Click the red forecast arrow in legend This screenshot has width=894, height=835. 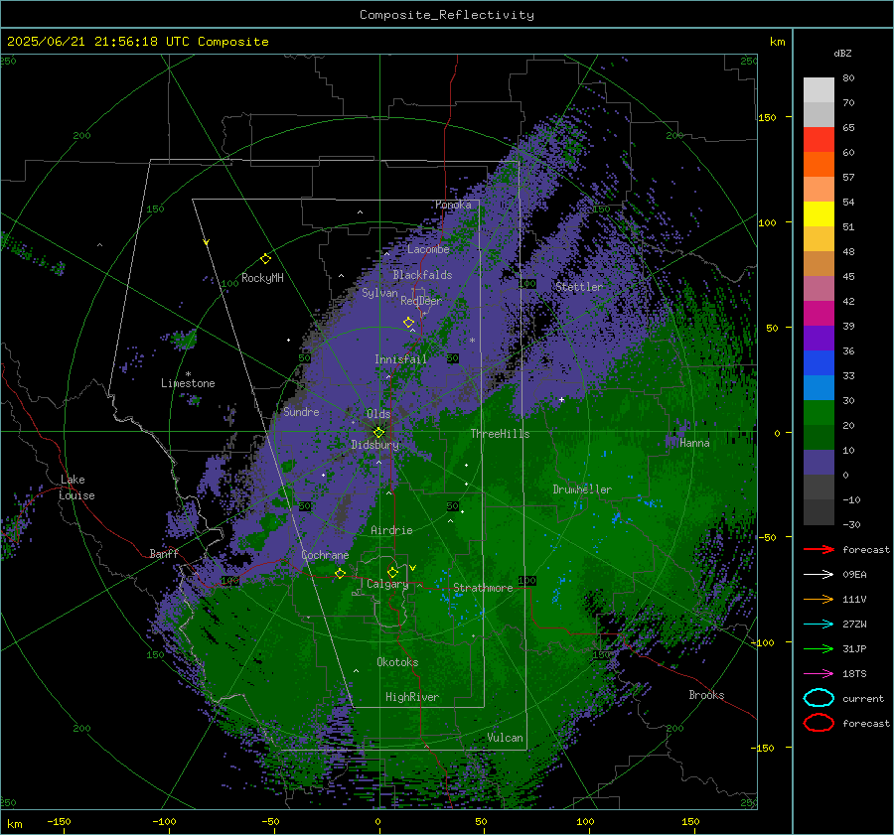[x=819, y=549]
